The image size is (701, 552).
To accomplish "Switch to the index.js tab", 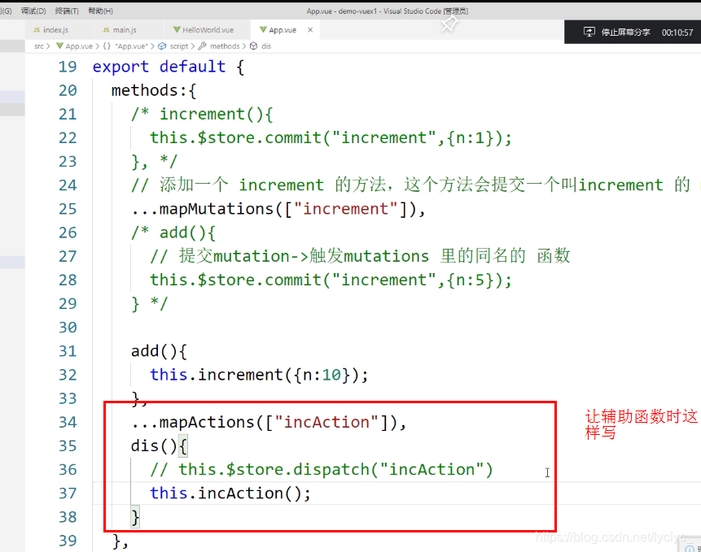I will pos(56,30).
